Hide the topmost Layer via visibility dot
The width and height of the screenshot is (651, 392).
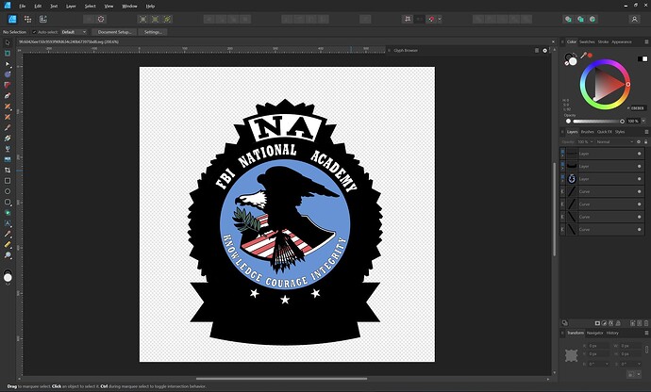(639, 154)
